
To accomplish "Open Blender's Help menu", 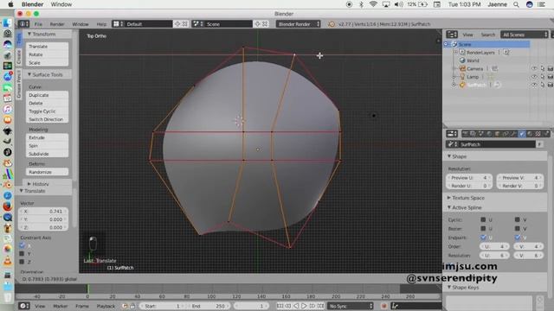I will pos(101,24).
